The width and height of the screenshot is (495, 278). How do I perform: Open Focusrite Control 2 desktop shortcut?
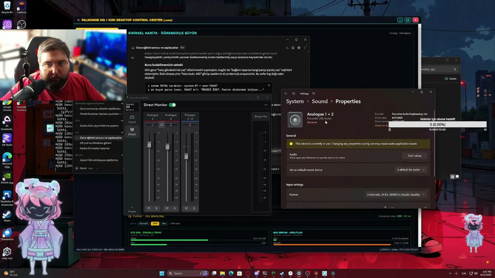[x=21, y=106]
